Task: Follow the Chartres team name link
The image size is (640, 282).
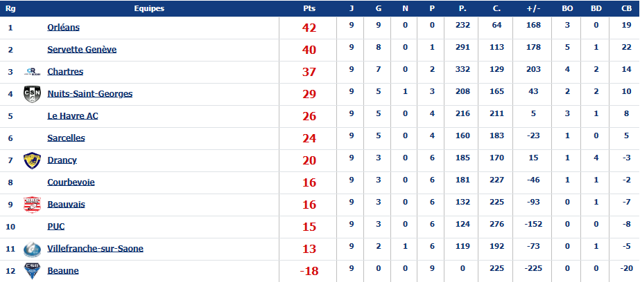Action: [x=65, y=72]
